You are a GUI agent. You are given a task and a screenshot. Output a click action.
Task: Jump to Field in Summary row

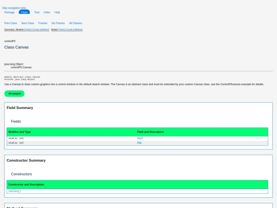pyautogui.click(x=28, y=30)
